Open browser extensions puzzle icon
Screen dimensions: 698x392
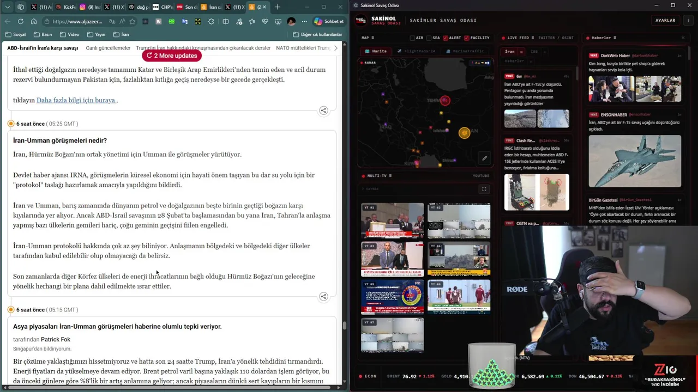pos(211,21)
